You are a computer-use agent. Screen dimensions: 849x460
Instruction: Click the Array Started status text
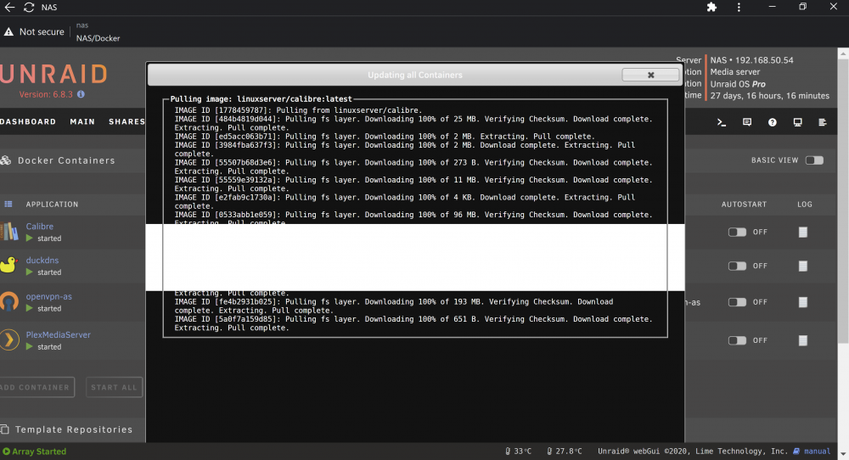click(39, 452)
